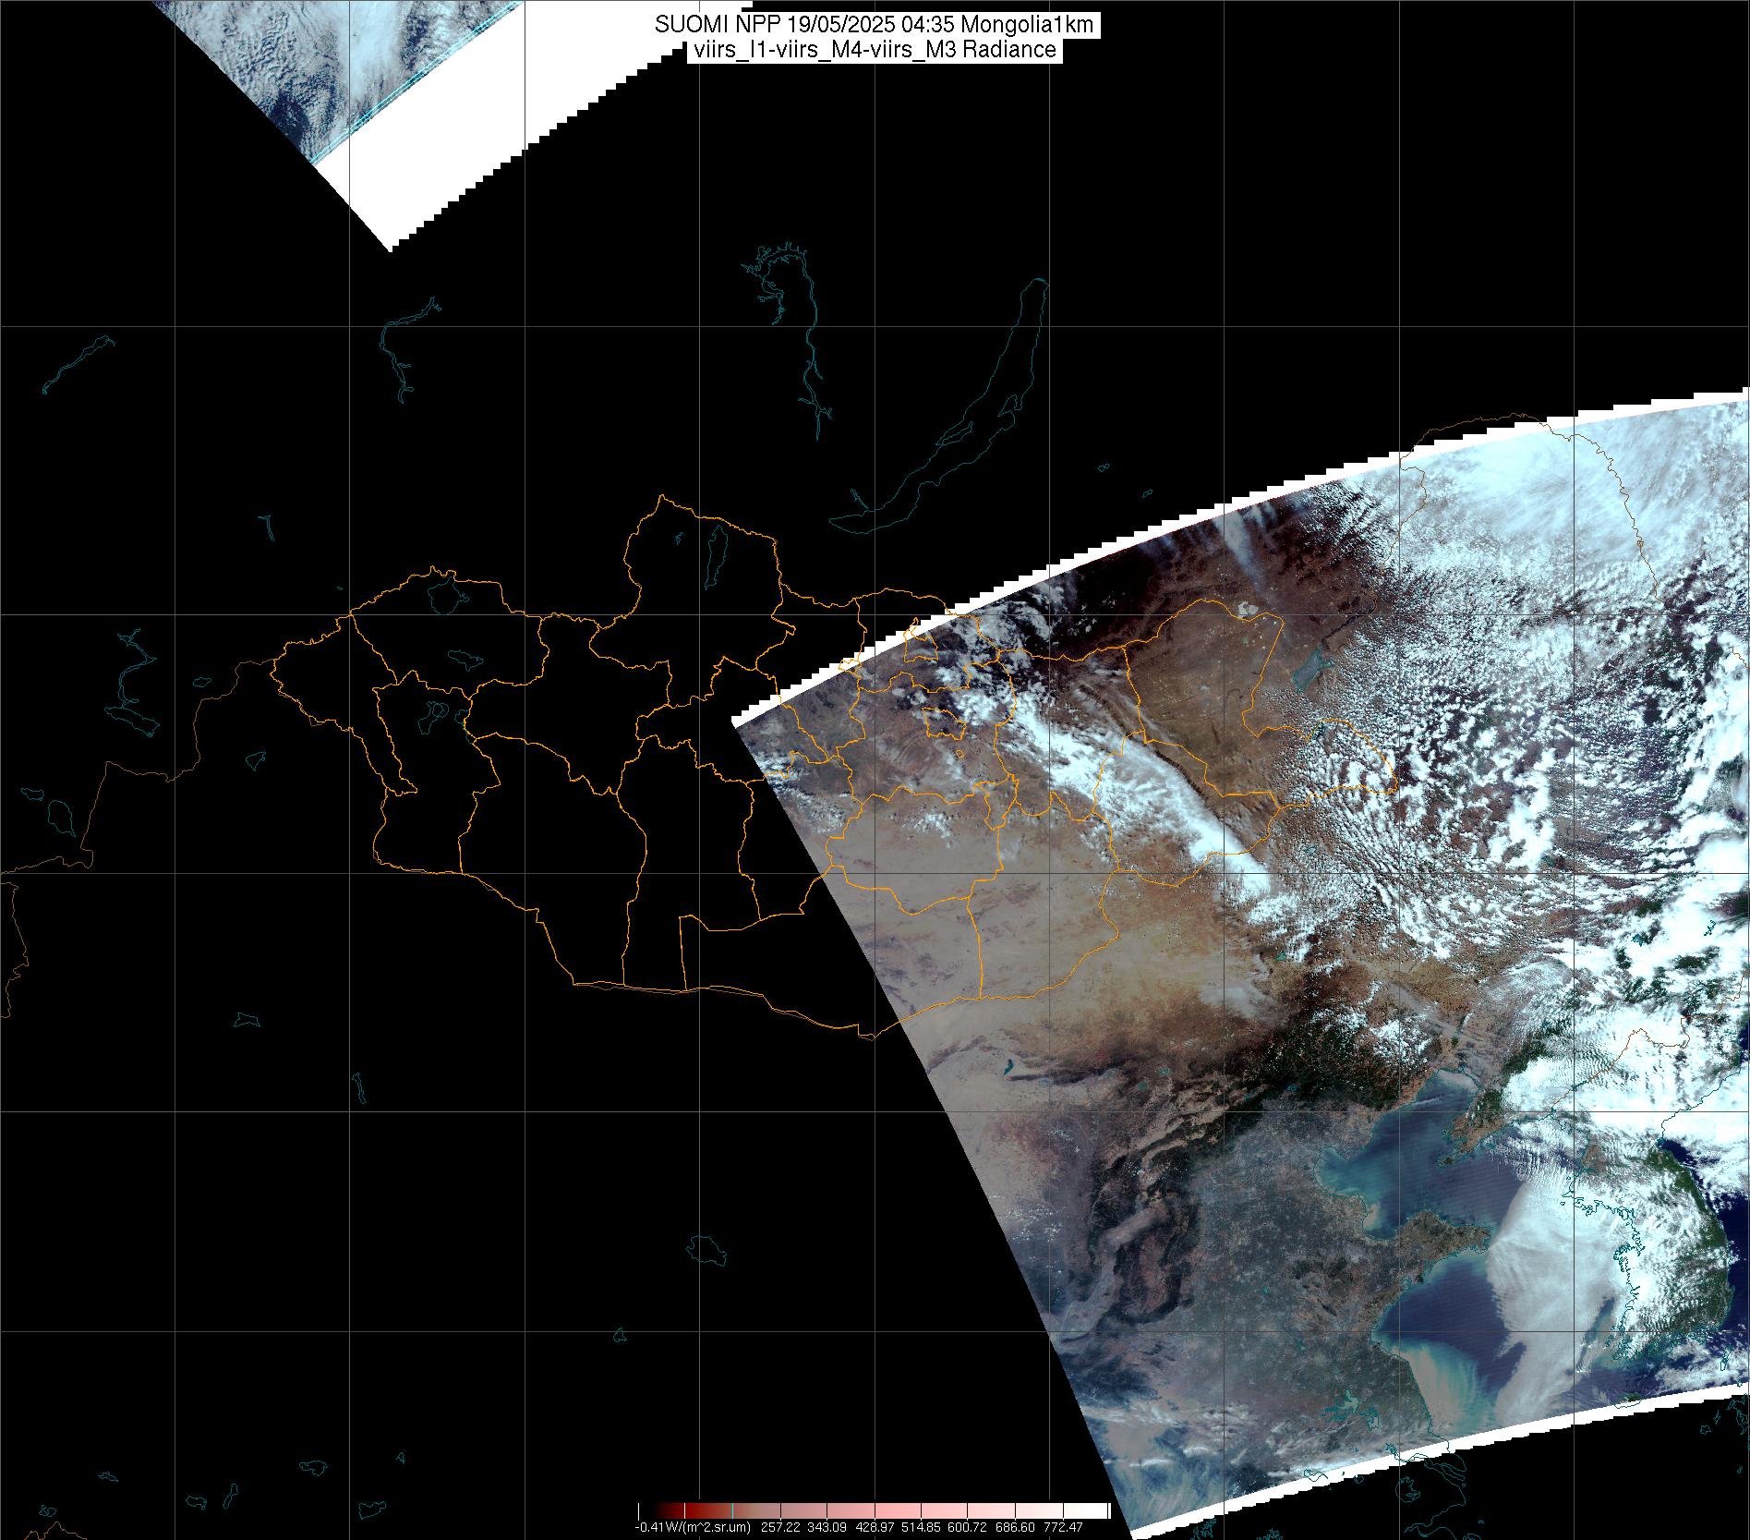
Task: Click the 686.60 colorbar value
Action: point(1015,1527)
